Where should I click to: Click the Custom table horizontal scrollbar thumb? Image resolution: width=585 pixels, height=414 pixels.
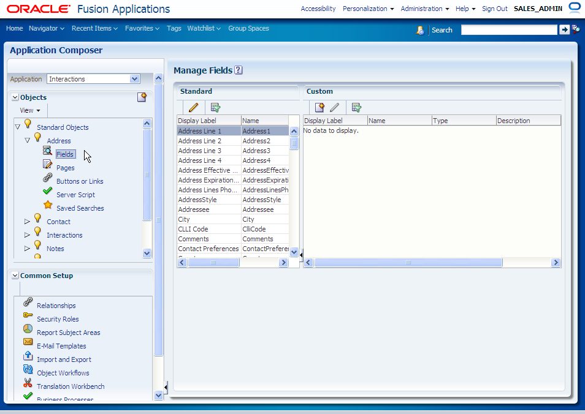[408, 262]
